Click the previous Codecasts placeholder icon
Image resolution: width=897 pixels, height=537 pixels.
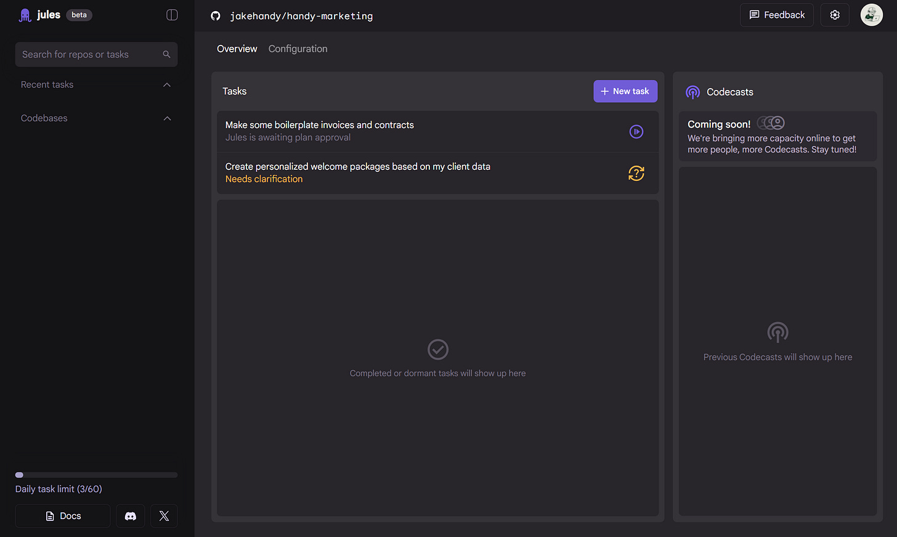(777, 333)
